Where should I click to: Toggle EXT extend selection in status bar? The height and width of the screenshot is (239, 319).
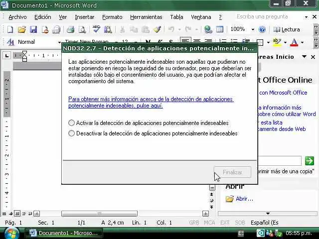pos(225,223)
